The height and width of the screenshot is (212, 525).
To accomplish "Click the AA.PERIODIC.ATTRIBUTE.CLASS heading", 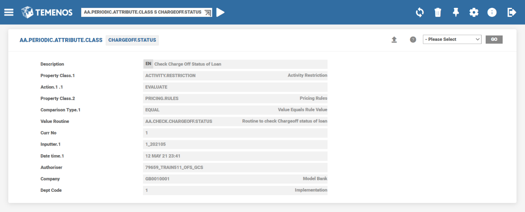I will click(61, 40).
